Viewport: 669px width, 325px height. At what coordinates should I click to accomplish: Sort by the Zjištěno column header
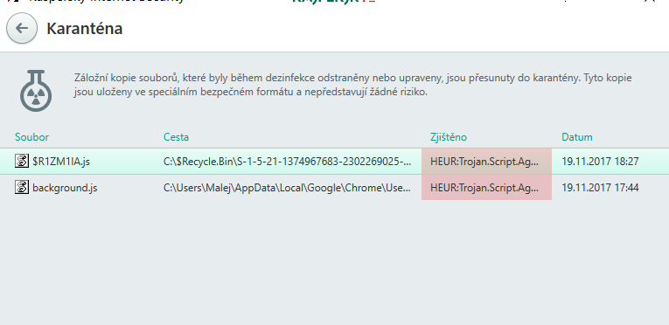pos(449,137)
